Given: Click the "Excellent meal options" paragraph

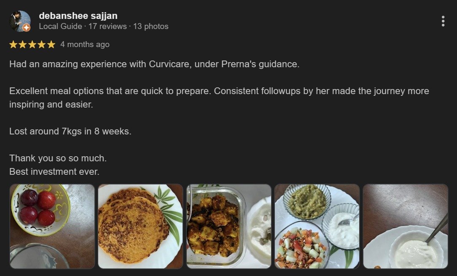Looking at the screenshot, I should [x=219, y=91].
